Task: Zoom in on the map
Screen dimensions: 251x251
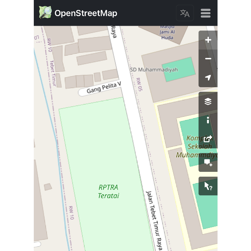Action: 208,40
